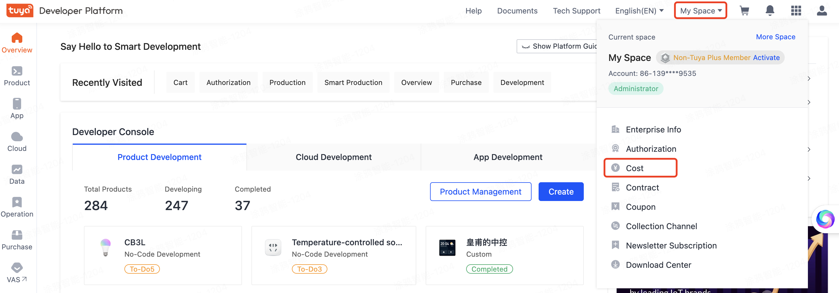Click the Cost yen icon

click(x=615, y=168)
